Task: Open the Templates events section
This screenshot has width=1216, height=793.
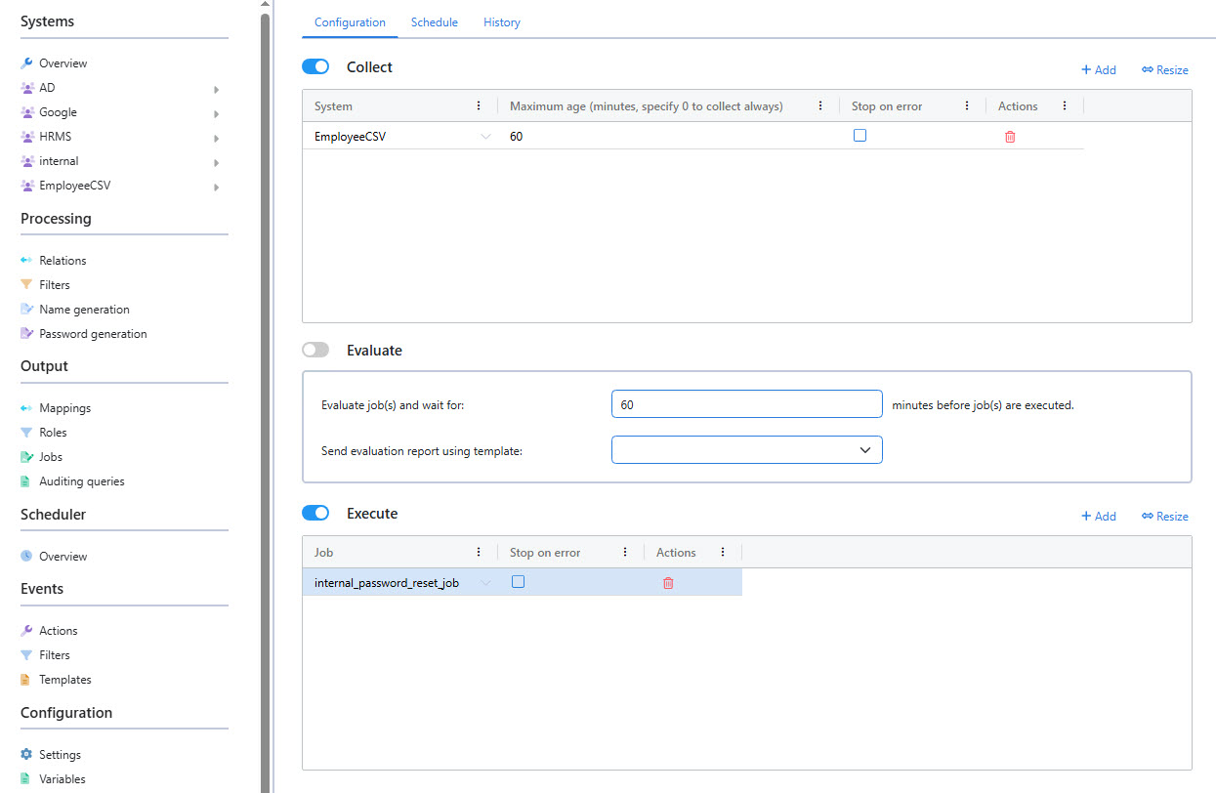Action: pyautogui.click(x=63, y=679)
